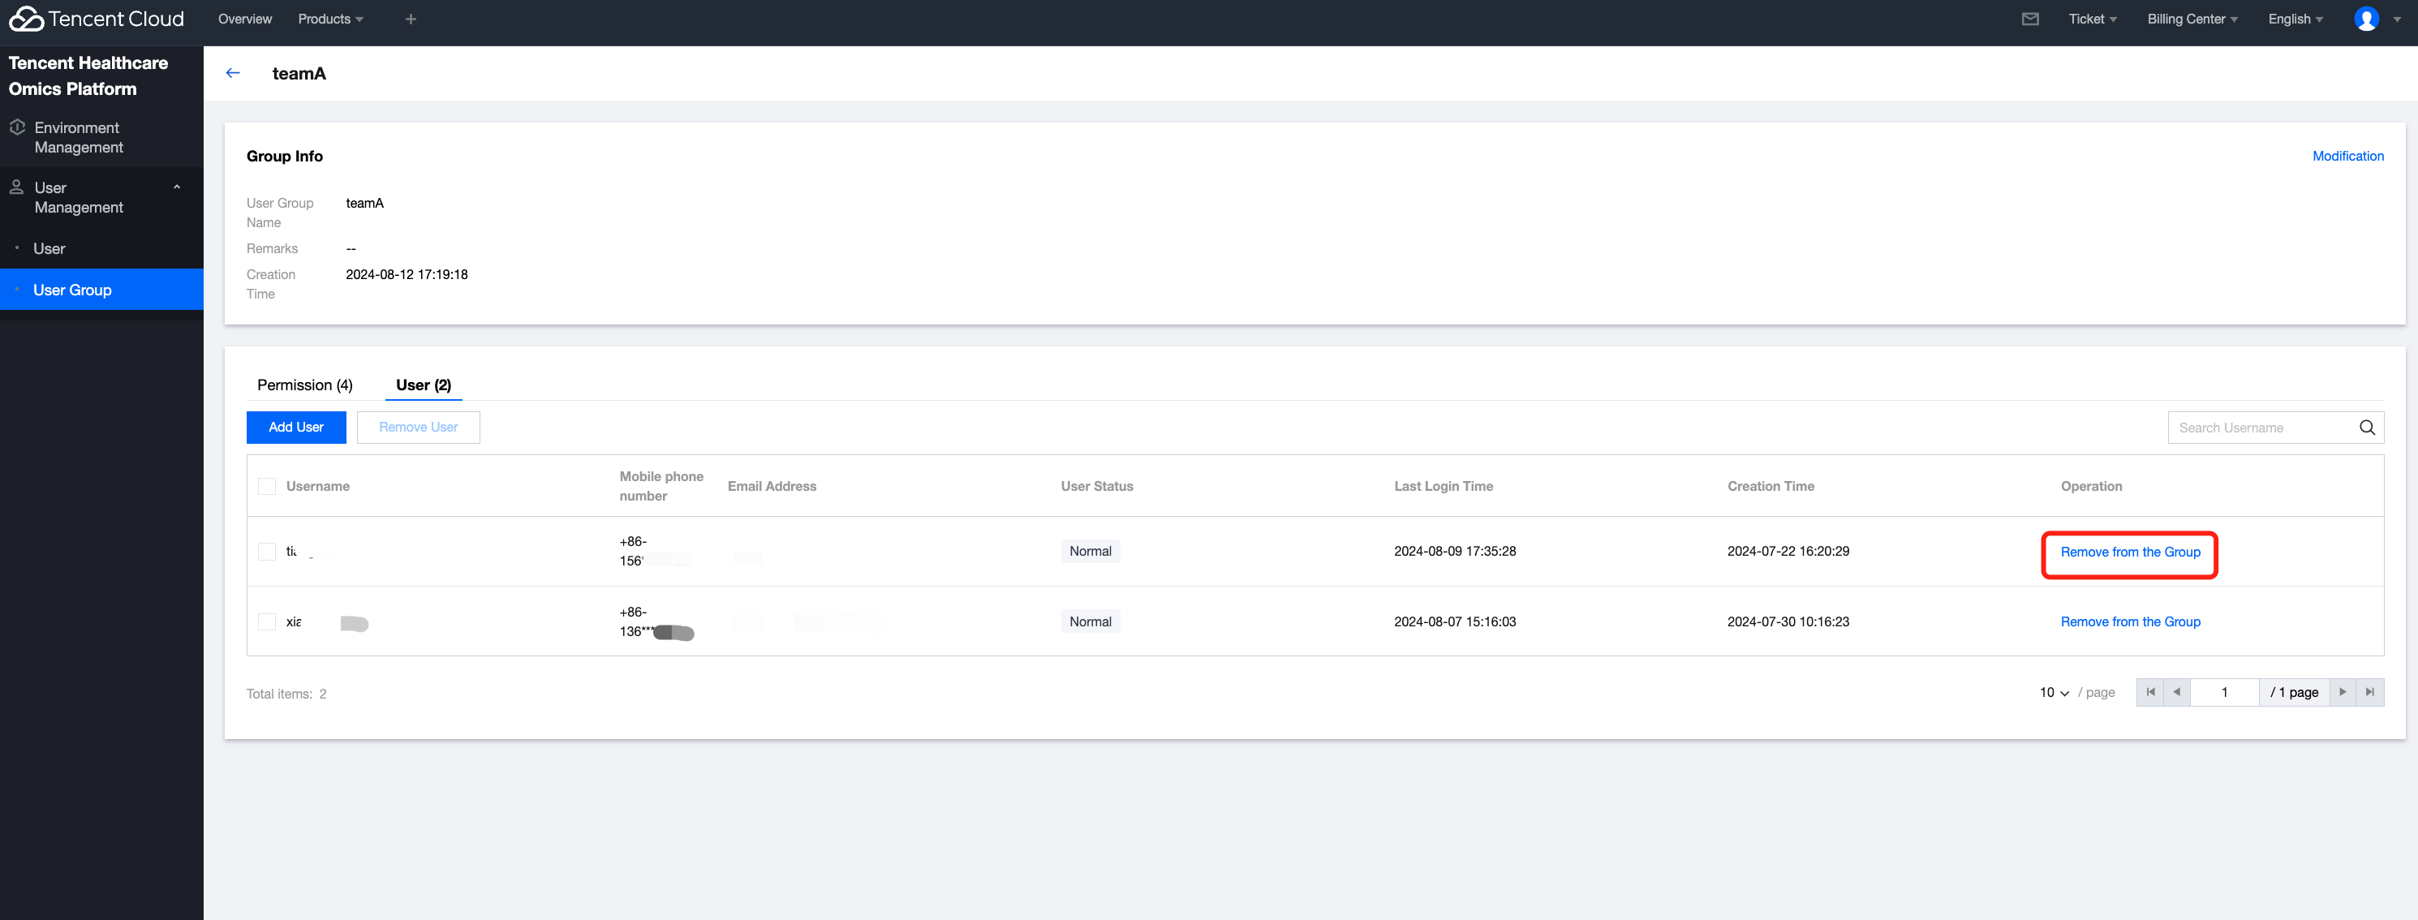Go to previous page pagination arrow
This screenshot has height=920, width=2418.
click(x=2177, y=692)
